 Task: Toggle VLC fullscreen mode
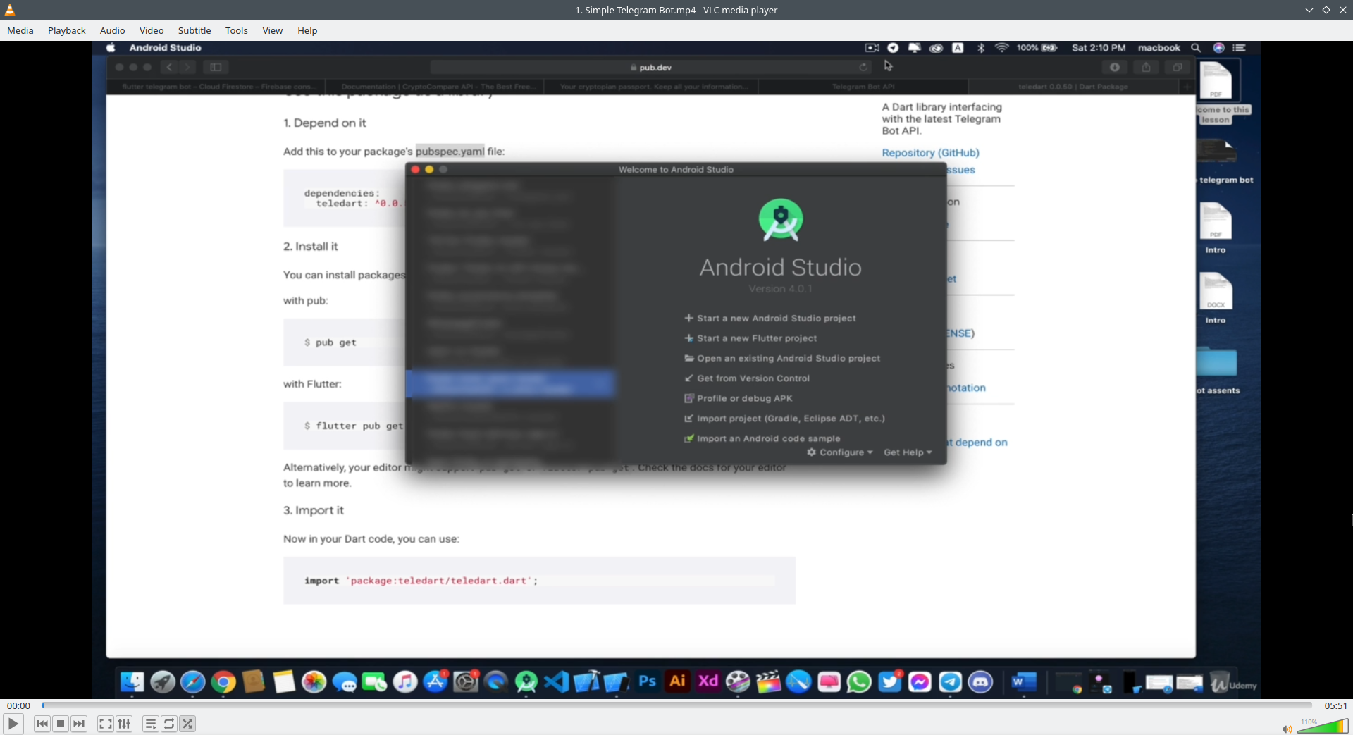tap(105, 724)
